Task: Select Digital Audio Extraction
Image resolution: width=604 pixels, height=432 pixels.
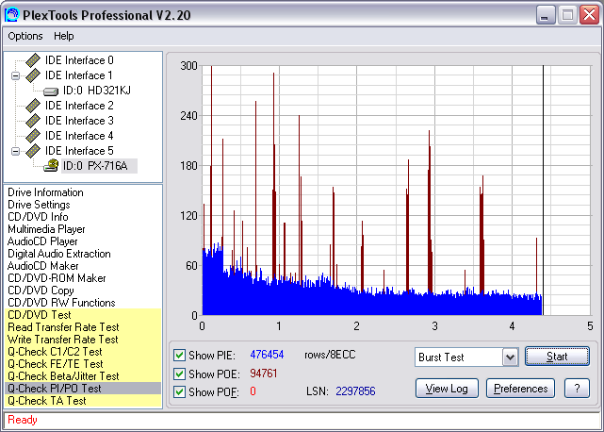Action: [x=59, y=254]
